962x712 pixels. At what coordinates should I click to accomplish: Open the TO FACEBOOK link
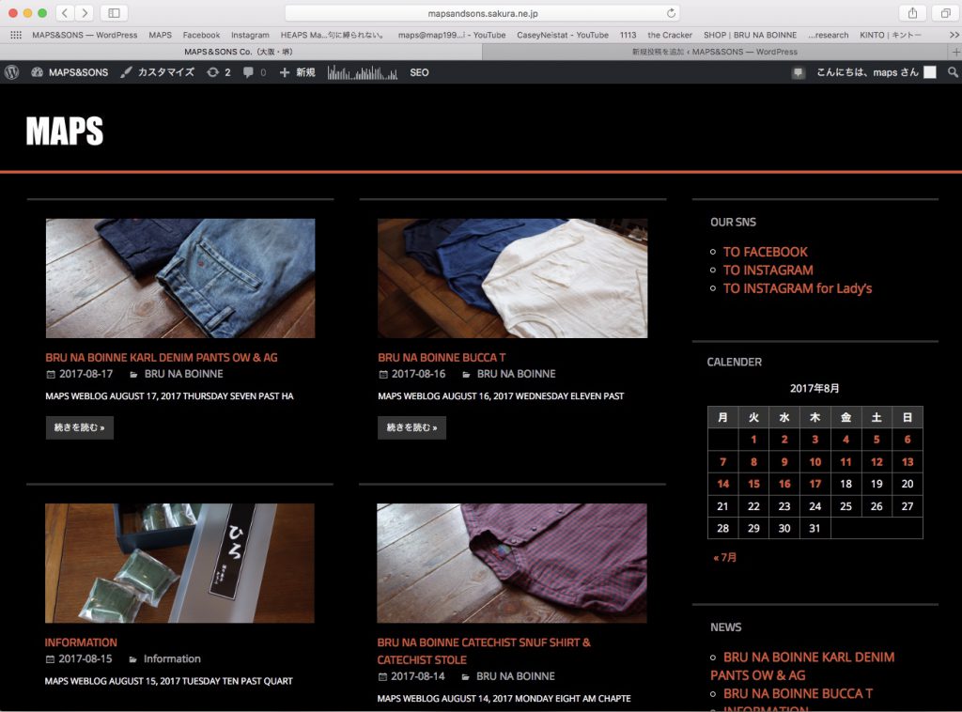click(x=765, y=252)
